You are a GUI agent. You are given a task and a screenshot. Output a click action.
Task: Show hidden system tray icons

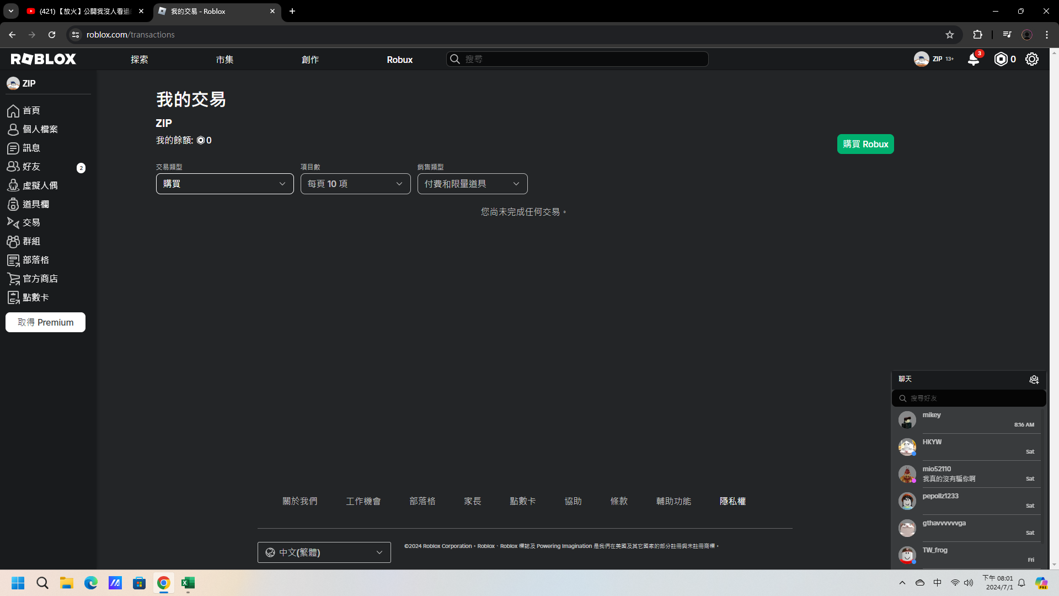coord(902,583)
